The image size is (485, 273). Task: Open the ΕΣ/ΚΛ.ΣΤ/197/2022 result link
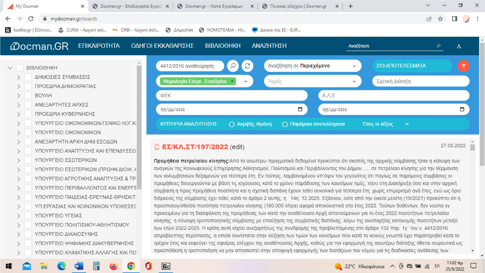click(195, 147)
